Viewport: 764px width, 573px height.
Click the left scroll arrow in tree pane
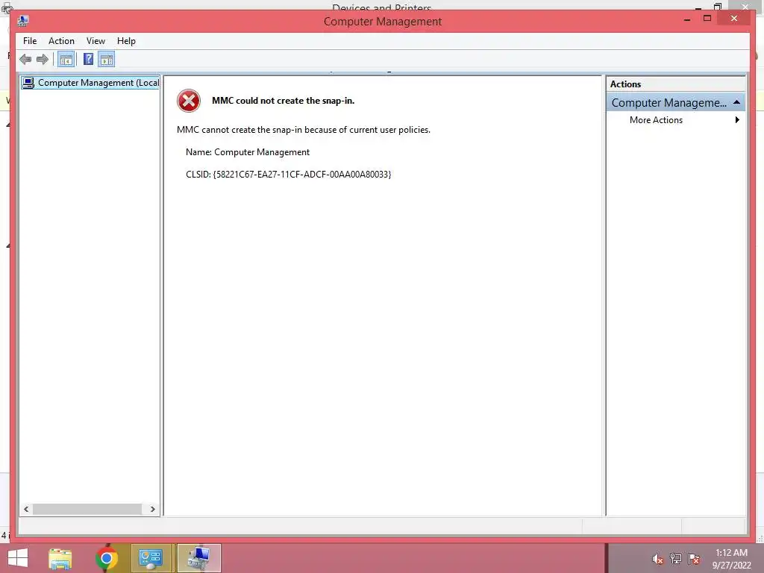tap(26, 509)
